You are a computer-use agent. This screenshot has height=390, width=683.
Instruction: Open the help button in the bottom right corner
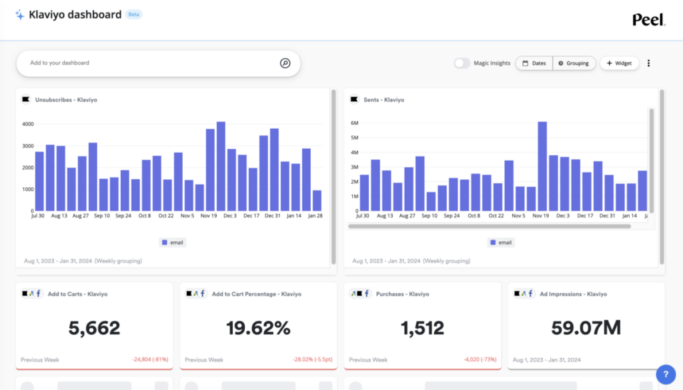pos(664,374)
